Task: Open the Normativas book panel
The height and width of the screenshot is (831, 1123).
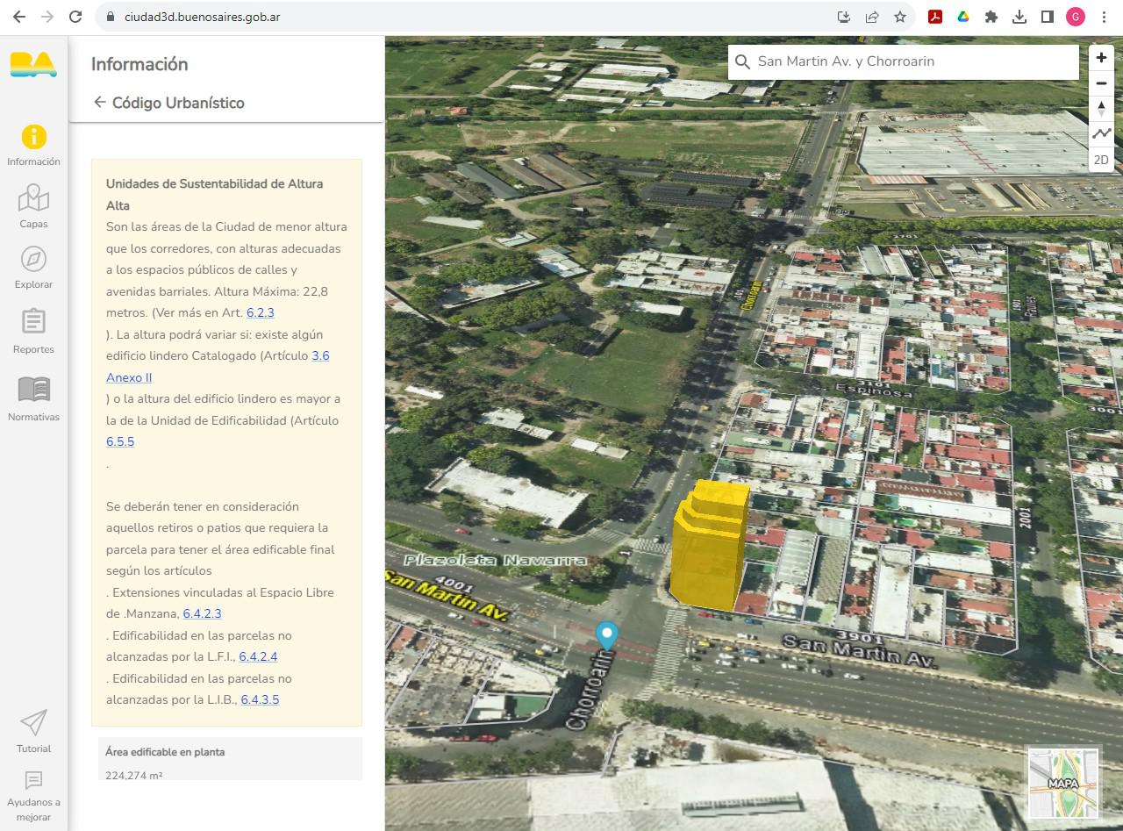Action: click(x=33, y=398)
